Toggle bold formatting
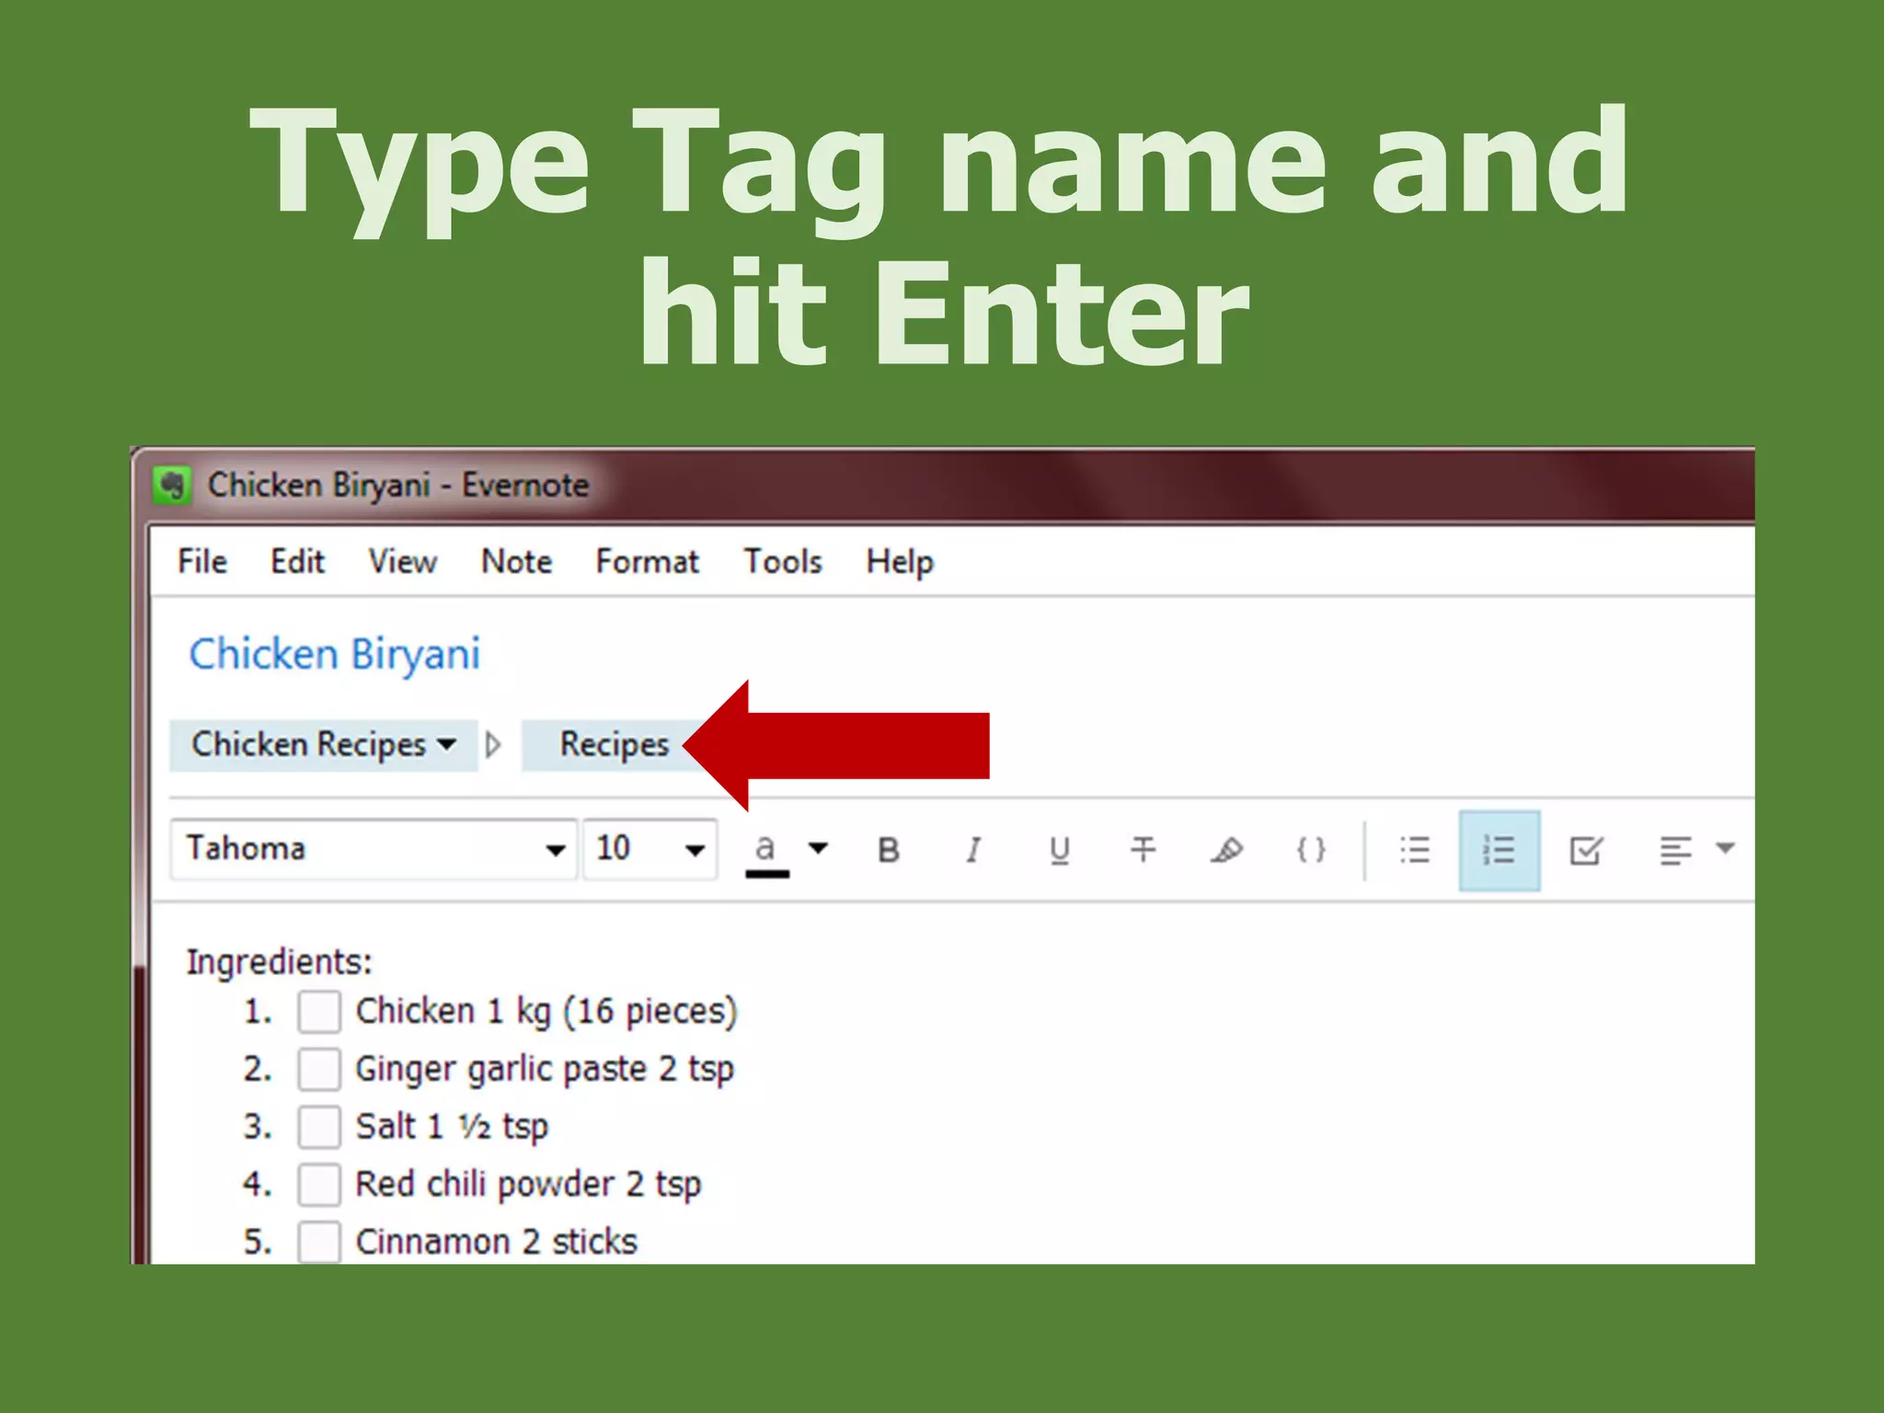This screenshot has width=1884, height=1413. (x=888, y=850)
